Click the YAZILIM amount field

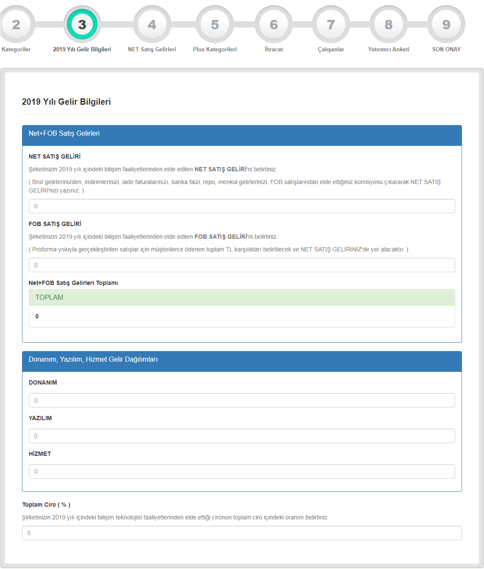point(242,436)
